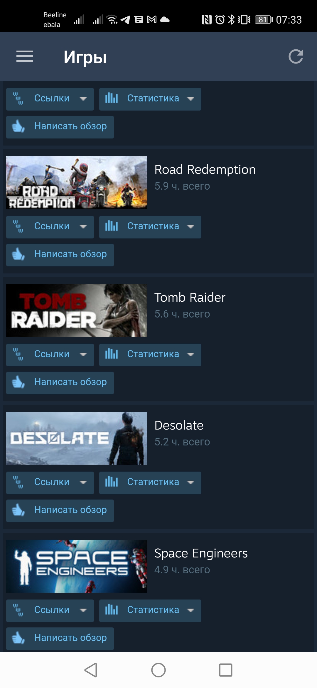Tap Android back navigation button
The height and width of the screenshot is (688, 317).
pyautogui.click(x=91, y=670)
